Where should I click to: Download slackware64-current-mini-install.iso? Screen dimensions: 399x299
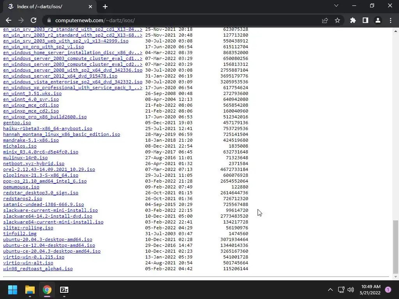pos(53,222)
